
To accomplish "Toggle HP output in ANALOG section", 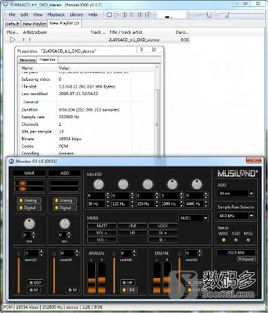I will click(128, 282).
